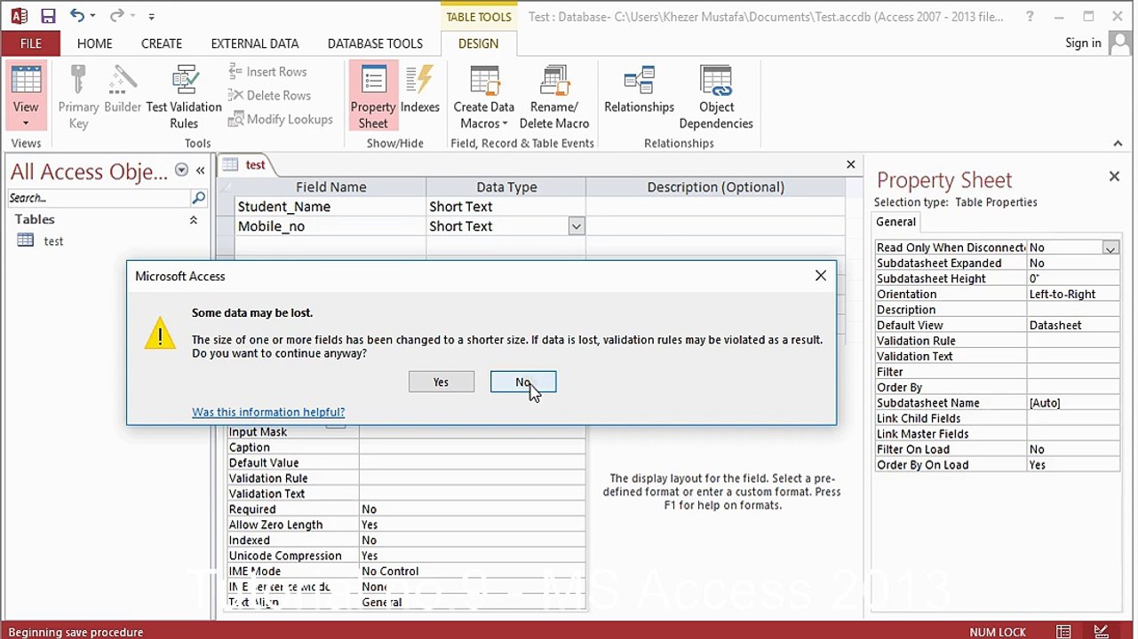This screenshot has width=1138, height=639.
Task: Select the DESIGN tab
Action: (478, 43)
